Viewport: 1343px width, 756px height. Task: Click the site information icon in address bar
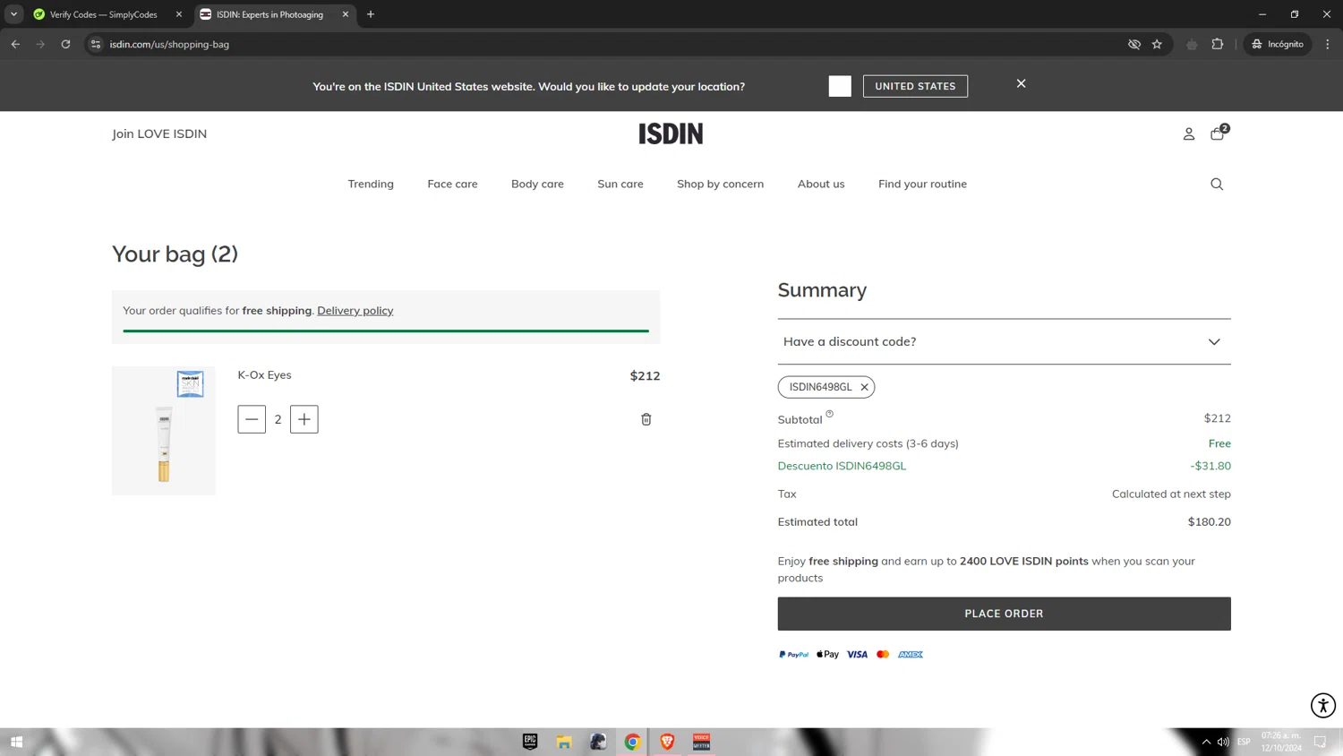click(x=96, y=44)
